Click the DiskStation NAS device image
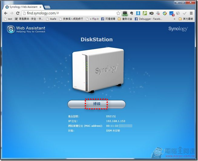Screen dimensions: 198x161 pos(98,70)
